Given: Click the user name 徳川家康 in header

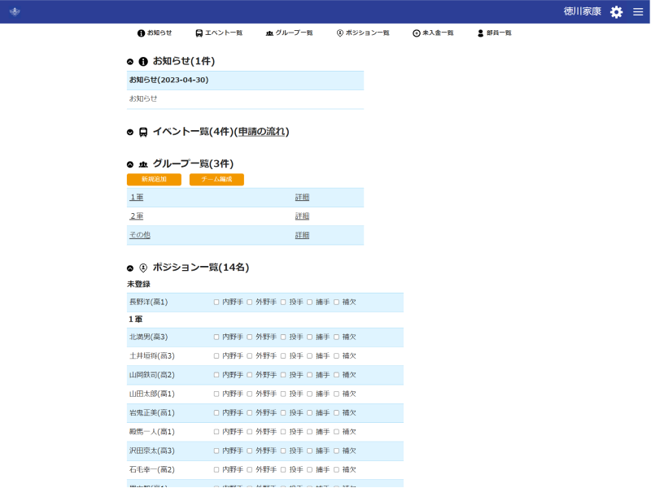Looking at the screenshot, I should 582,12.
